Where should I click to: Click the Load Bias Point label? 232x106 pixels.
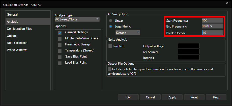[x=76, y=63]
